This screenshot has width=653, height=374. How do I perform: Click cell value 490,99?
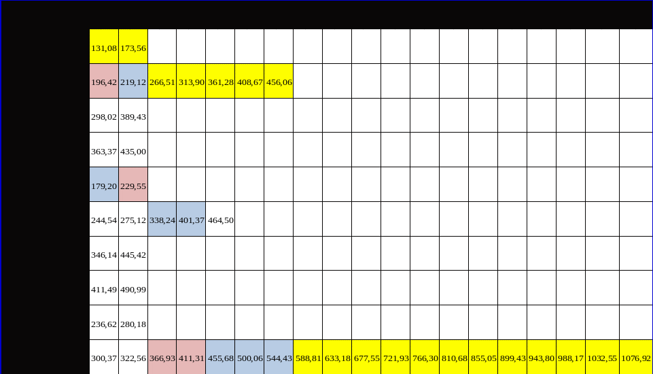(133, 288)
